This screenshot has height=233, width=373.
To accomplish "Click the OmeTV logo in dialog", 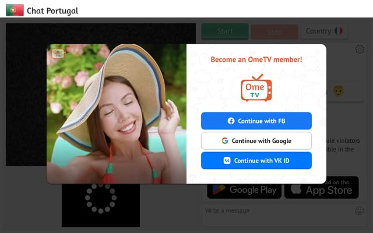I will [x=256, y=88].
